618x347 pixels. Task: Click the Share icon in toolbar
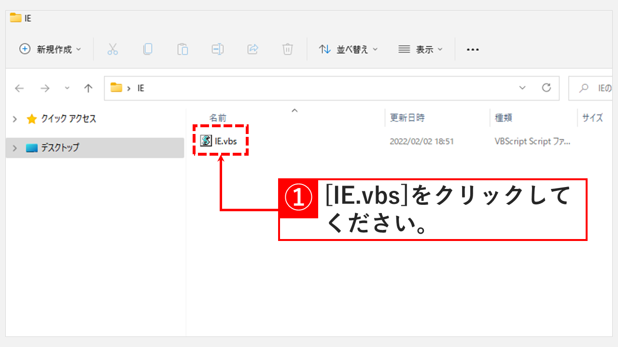coord(253,49)
